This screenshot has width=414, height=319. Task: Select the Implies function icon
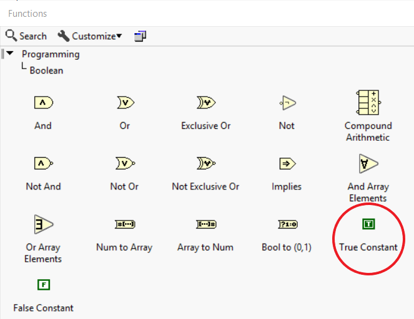point(287,164)
